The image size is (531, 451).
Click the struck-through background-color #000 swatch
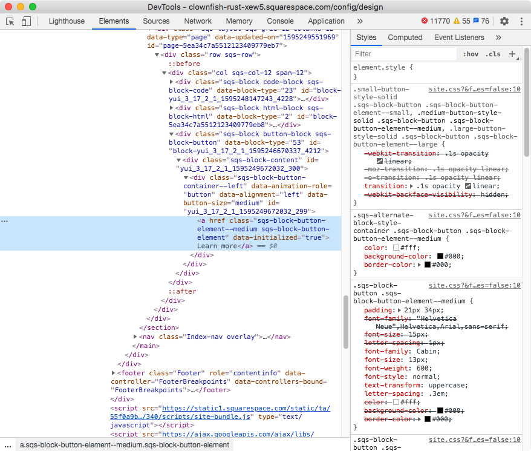[x=440, y=410]
